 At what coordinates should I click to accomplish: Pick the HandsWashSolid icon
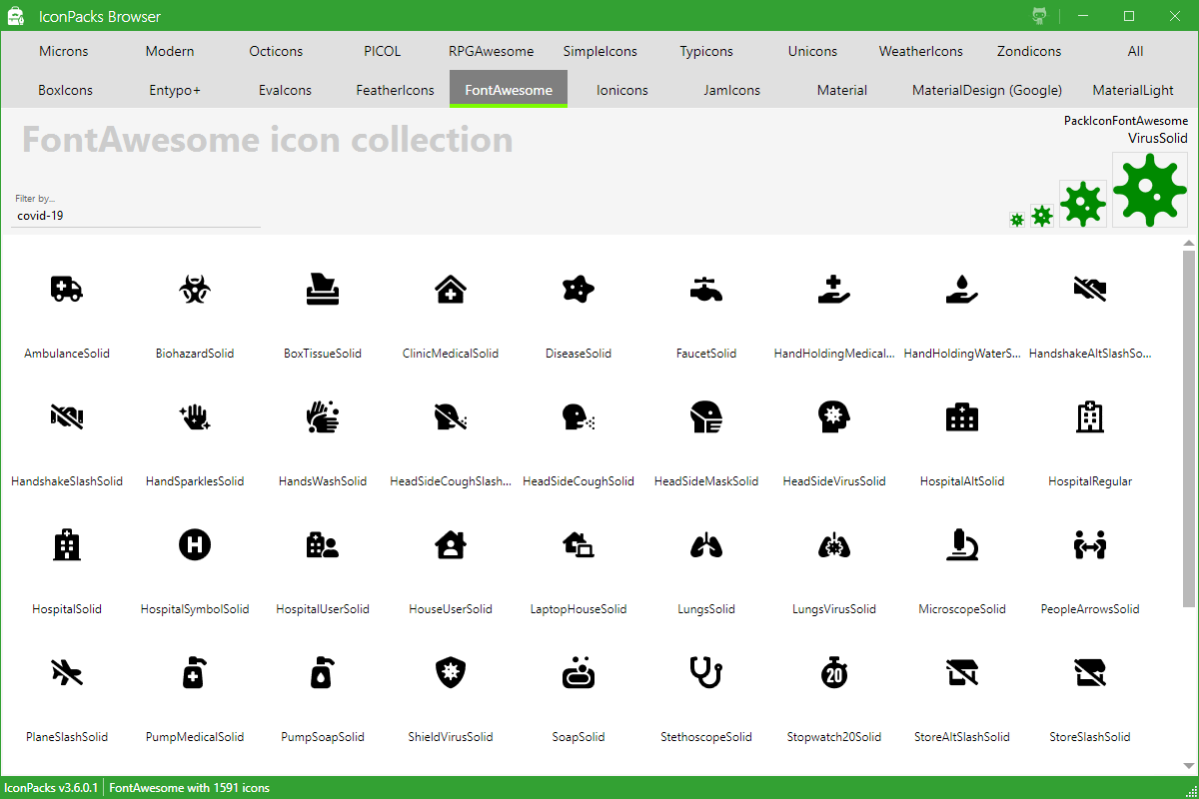323,417
